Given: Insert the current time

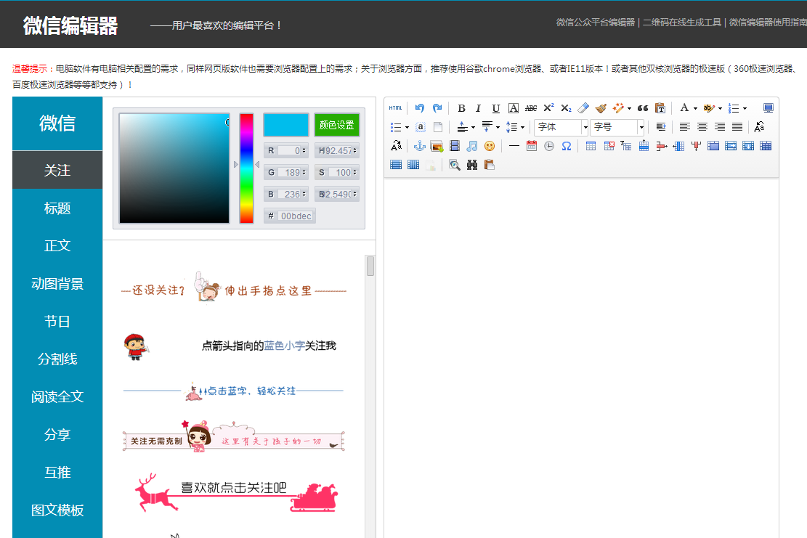Looking at the screenshot, I should click(x=549, y=146).
